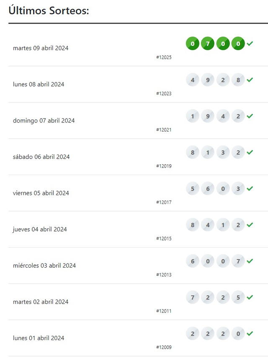This screenshot has height=359, width=268.
Task: Click the checkmark in the jueves 04 abril row
Action: 250,225
